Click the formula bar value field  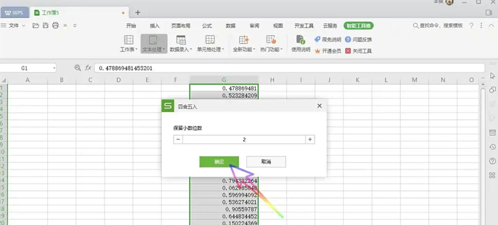[289, 68]
